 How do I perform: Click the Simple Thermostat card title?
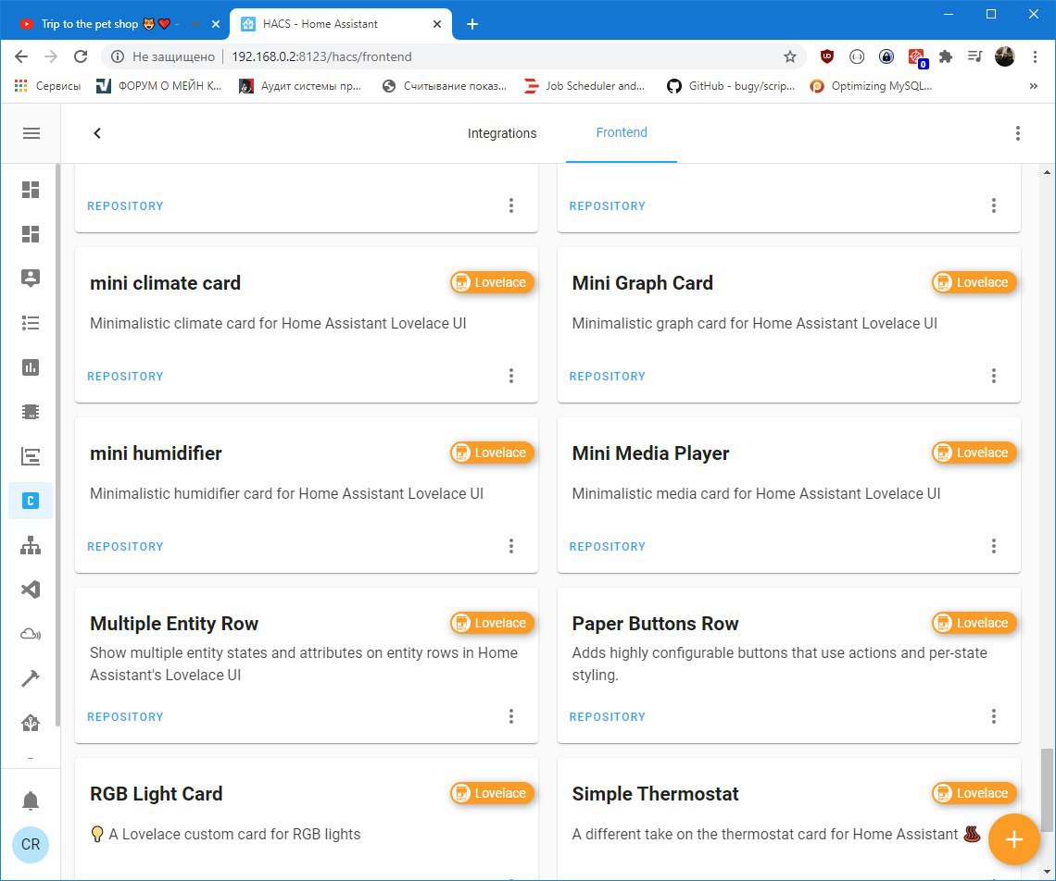tap(655, 793)
